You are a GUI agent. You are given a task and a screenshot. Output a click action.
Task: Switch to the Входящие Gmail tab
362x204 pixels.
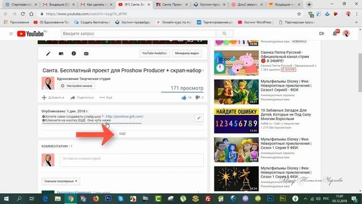pyautogui.click(x=59, y=5)
